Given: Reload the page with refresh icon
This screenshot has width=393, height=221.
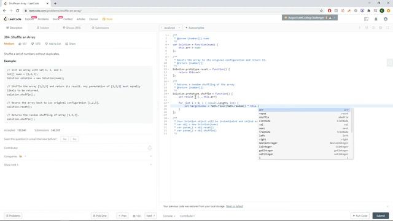Looking at the screenshot, I should [18, 11].
